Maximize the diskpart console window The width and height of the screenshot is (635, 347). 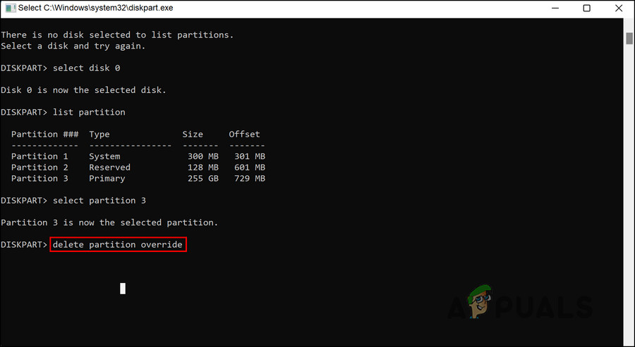point(586,8)
